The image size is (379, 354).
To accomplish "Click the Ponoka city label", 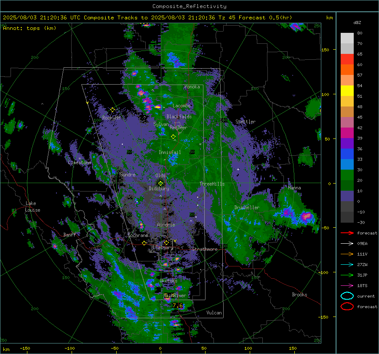I will (192, 87).
